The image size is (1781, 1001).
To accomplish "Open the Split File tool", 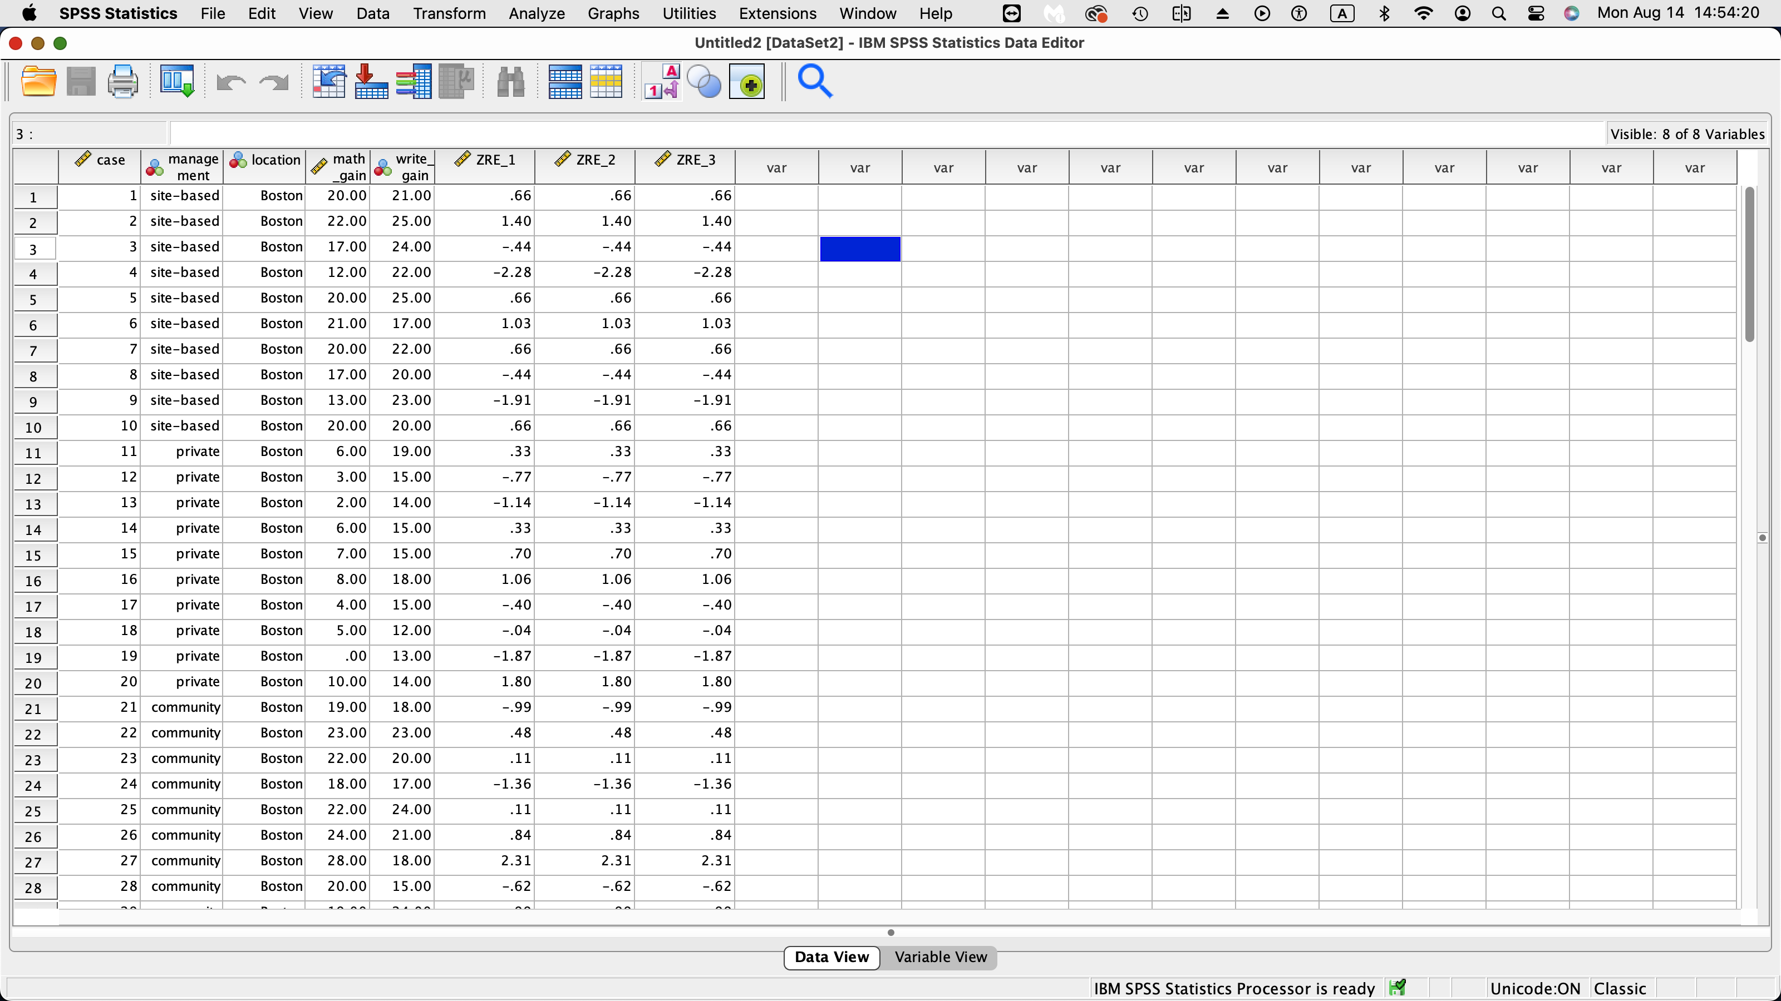I will [565, 81].
